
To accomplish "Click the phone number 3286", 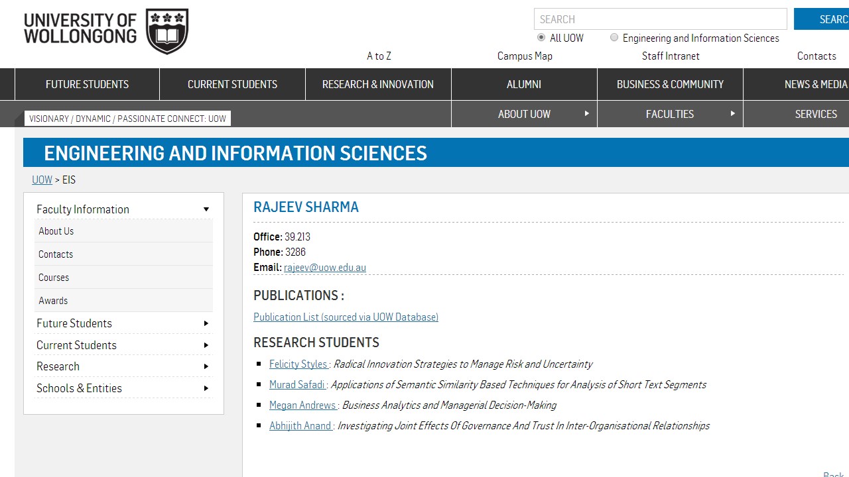I will (x=295, y=252).
